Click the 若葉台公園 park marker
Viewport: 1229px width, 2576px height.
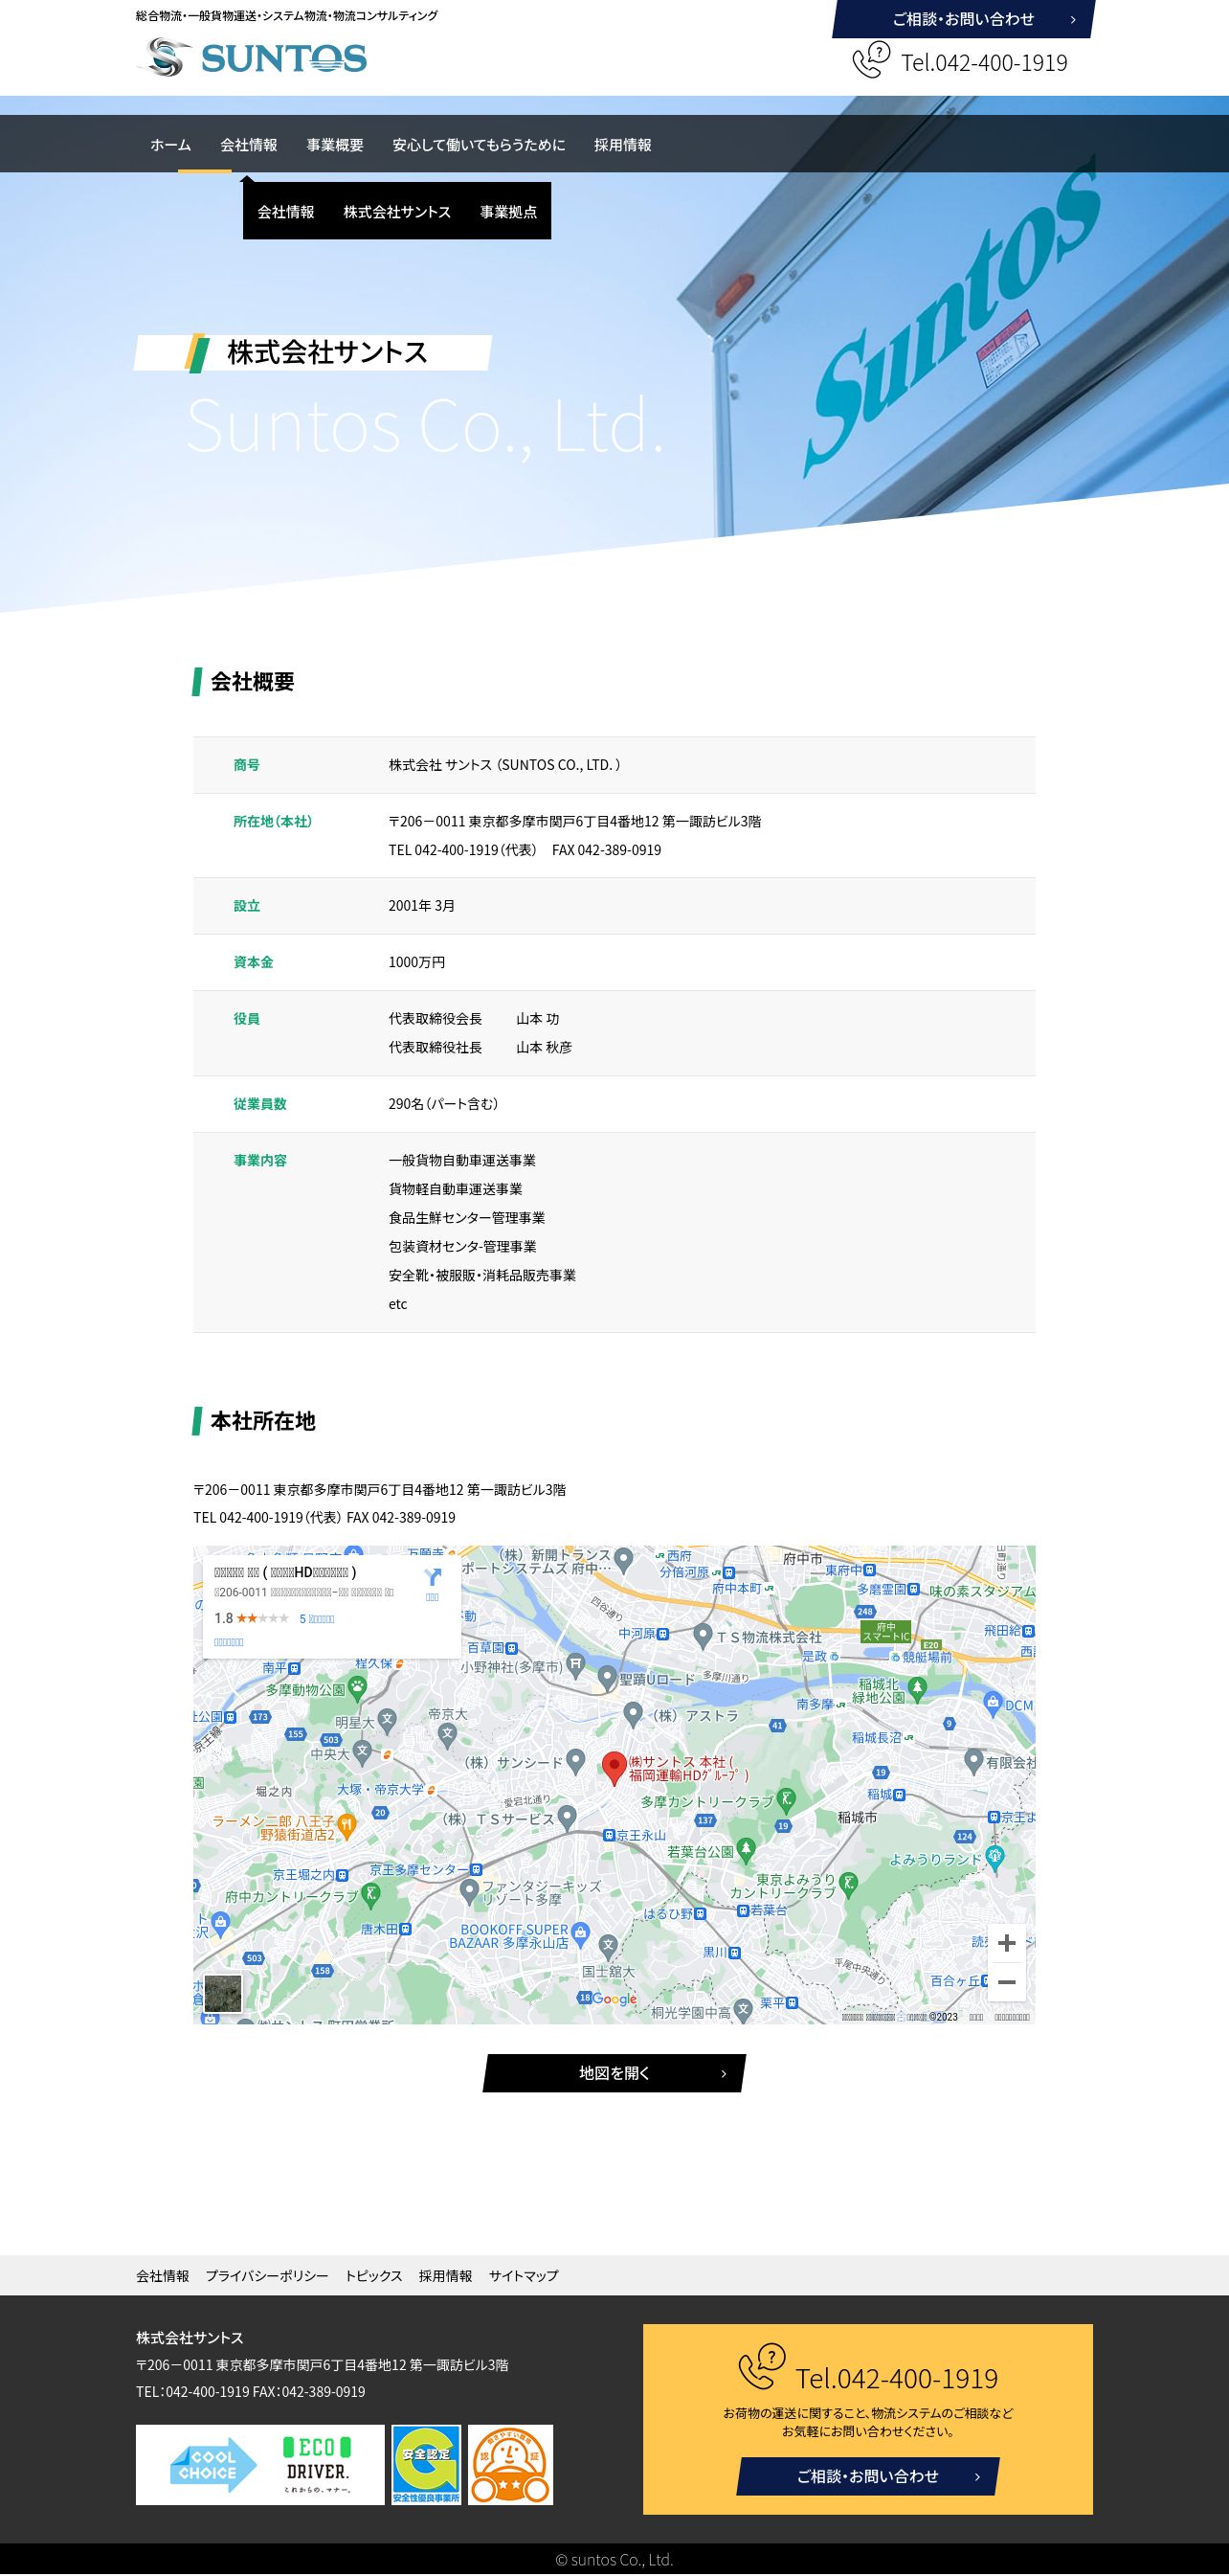746,1851
